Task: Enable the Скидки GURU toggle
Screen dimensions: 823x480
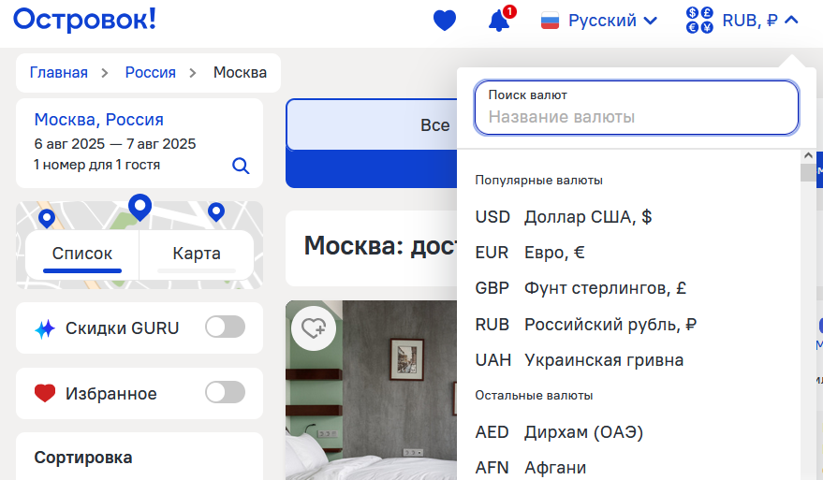Action: (225, 327)
